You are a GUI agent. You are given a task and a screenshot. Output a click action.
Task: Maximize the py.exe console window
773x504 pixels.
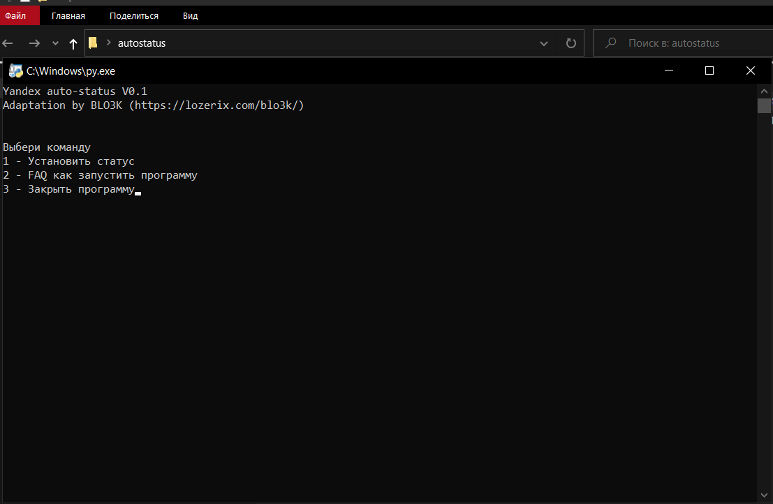pyautogui.click(x=709, y=71)
